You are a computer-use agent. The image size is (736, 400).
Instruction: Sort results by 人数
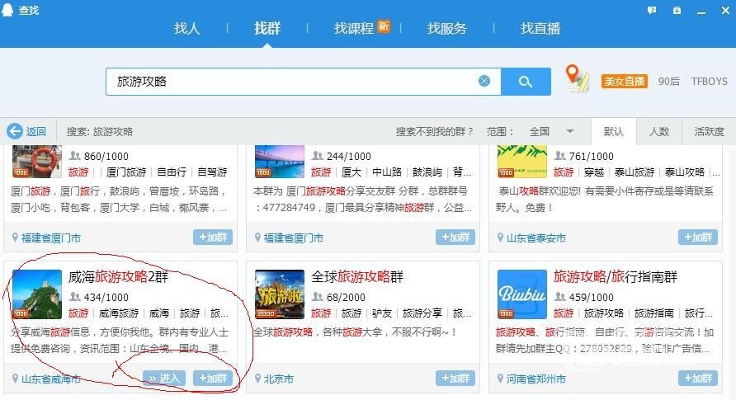pyautogui.click(x=659, y=131)
